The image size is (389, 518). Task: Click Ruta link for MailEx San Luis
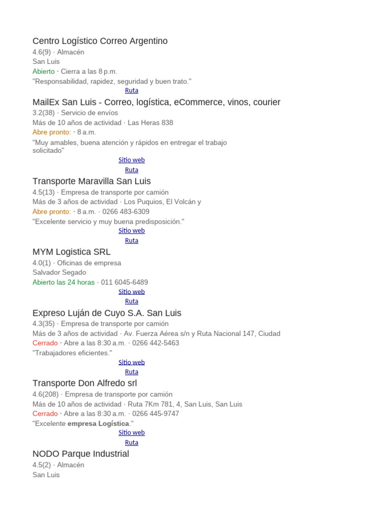[131, 170]
